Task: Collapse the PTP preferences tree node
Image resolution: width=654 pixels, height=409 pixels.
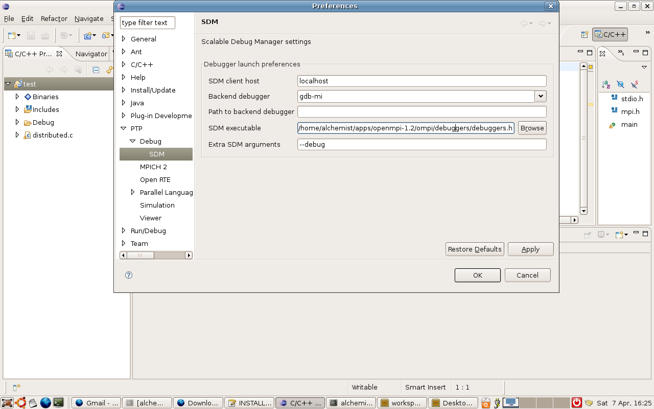Action: [x=123, y=129]
